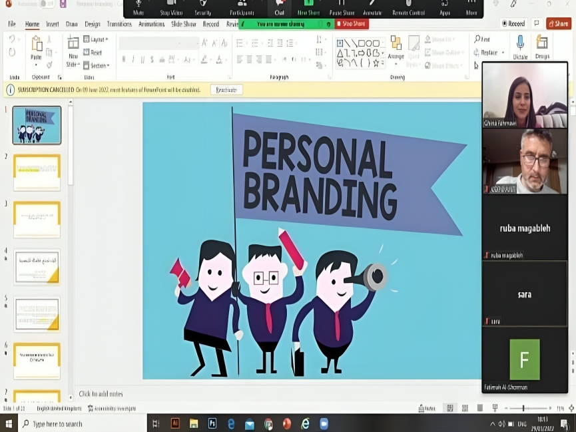
Task: Click the Bullets list icon
Action: [x=240, y=43]
